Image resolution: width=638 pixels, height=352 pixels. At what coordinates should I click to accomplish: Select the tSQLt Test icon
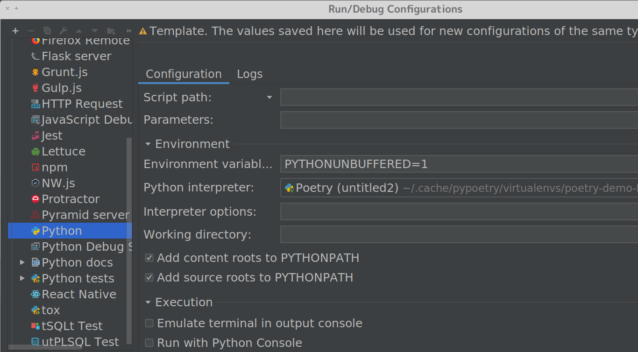[35, 326]
